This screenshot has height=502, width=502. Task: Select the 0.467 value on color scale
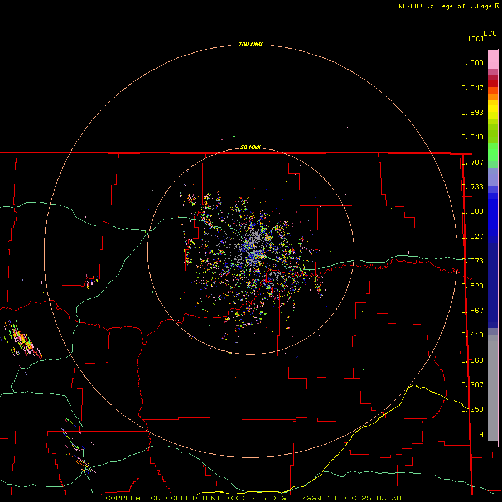[472, 311]
